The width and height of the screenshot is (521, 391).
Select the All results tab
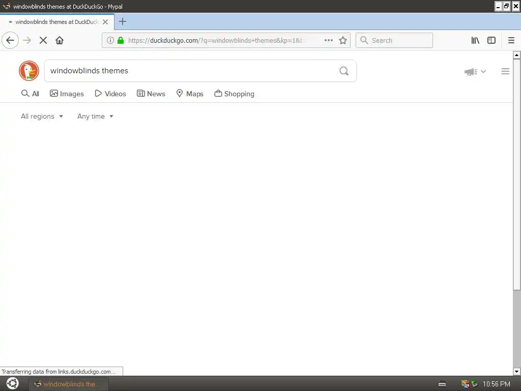pos(30,94)
